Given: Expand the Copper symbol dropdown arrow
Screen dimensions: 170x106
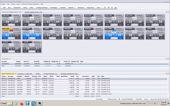Looking at the screenshot, I should [x=10, y=42].
